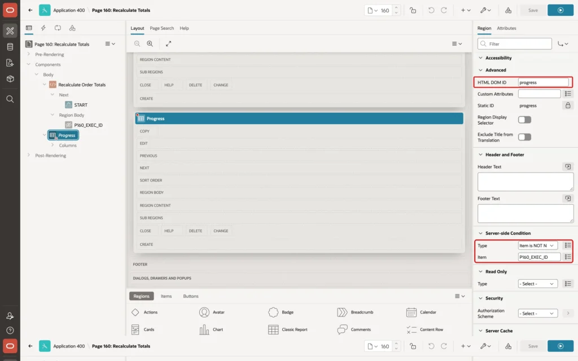Zoom in the layout view
Image resolution: width=578 pixels, height=361 pixels.
pos(150,43)
